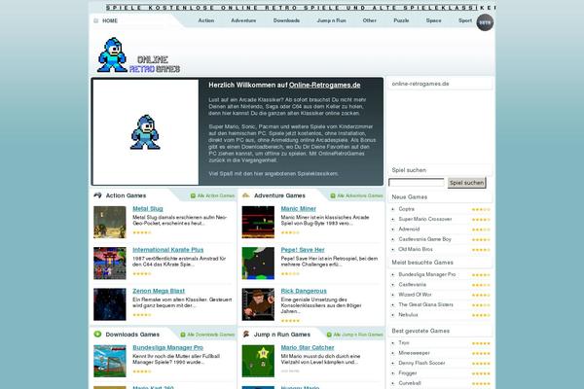The image size is (584, 389).
Task: Click the Mario Star Catcher thumbnail
Action: (258, 361)
